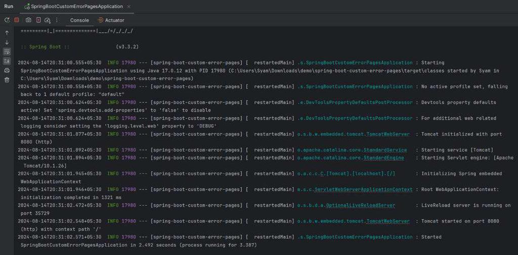Jump up the stack trace with the up arrow

tap(7, 33)
